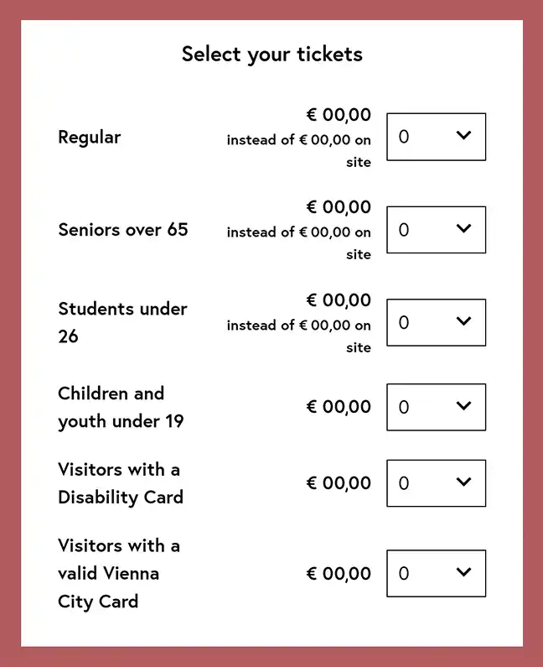Click the chevron arrow for Children and youth
The height and width of the screenshot is (667, 543).
(x=463, y=406)
